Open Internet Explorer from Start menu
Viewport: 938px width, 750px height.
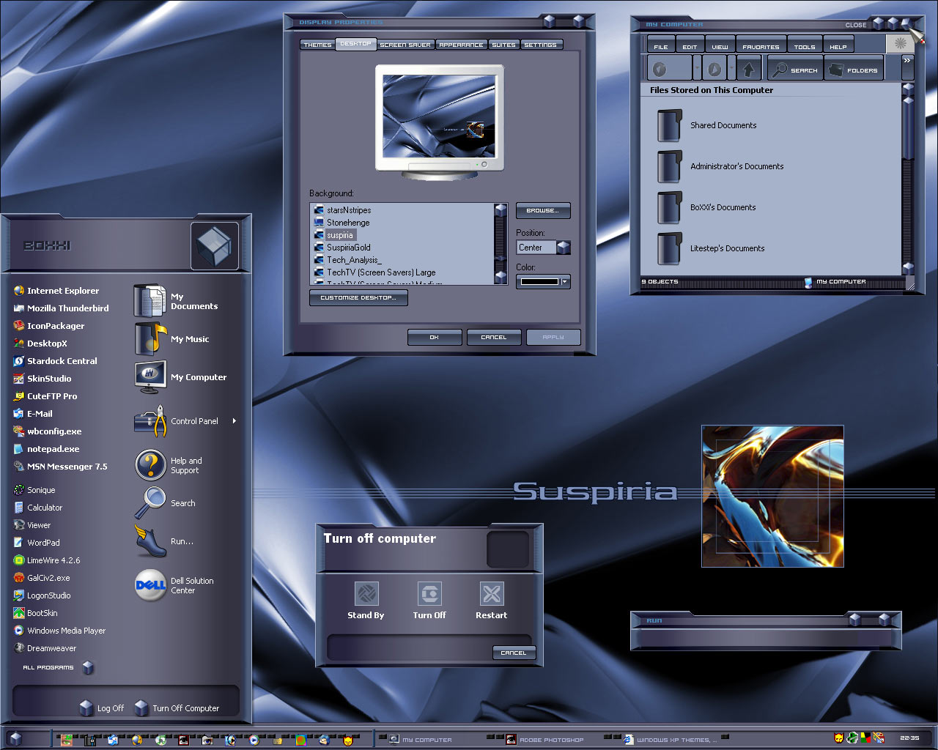56,291
